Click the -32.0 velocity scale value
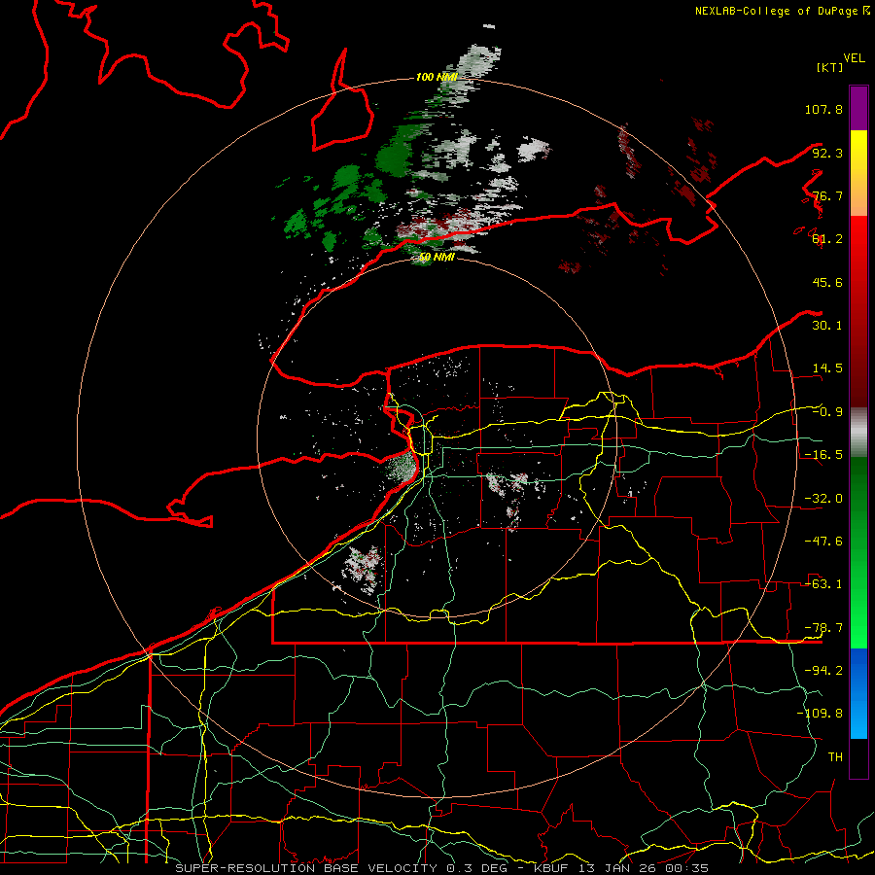Viewport: 875px width, 875px height. [x=823, y=499]
